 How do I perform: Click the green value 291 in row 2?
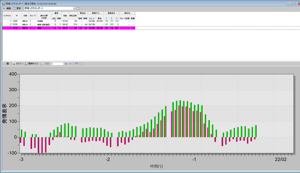coord(106,25)
